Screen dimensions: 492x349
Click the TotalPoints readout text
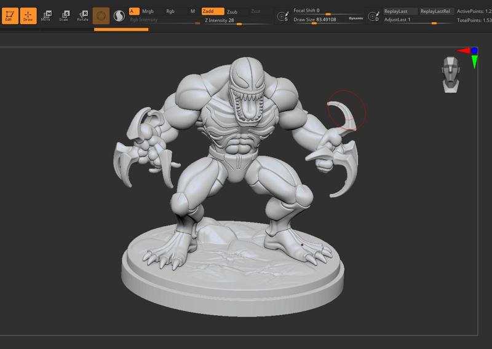[474, 20]
